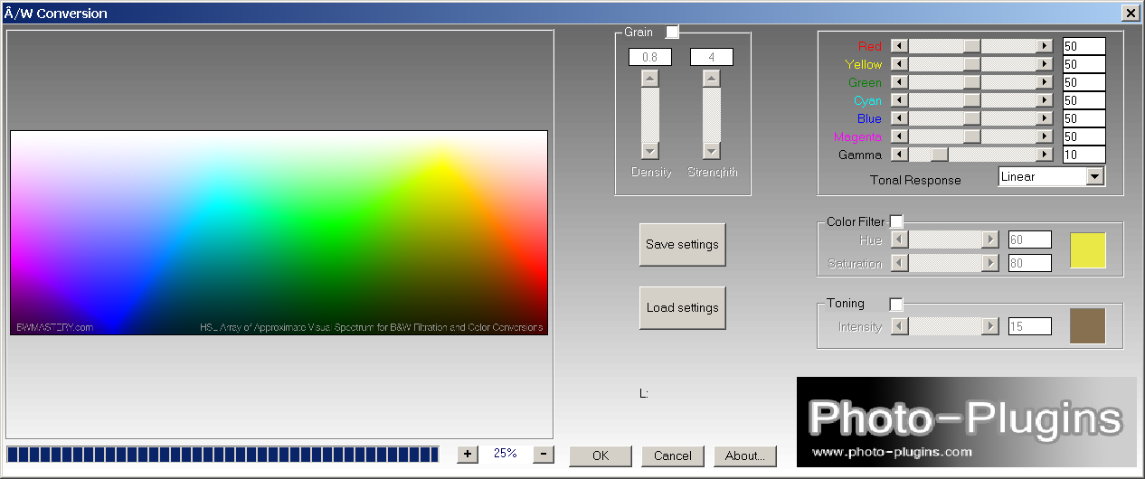
Task: Click the Load settings button
Action: pyautogui.click(x=682, y=307)
